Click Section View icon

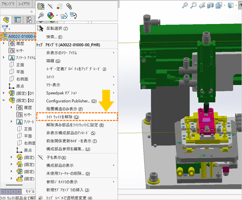(x=210, y=6)
